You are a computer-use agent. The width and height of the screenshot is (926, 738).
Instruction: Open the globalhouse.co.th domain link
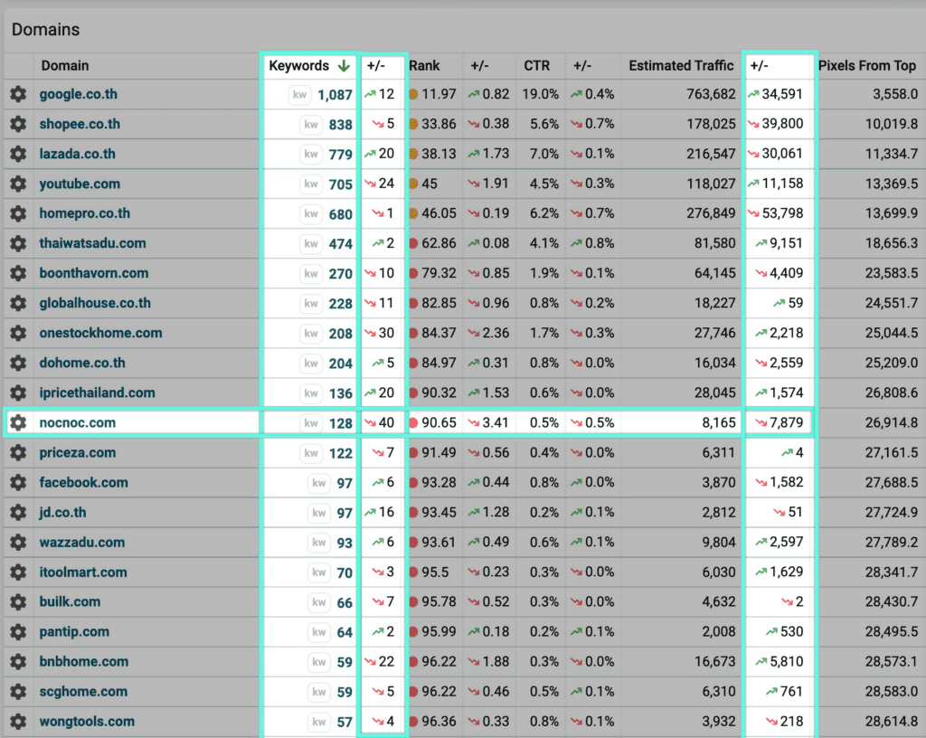tap(95, 304)
